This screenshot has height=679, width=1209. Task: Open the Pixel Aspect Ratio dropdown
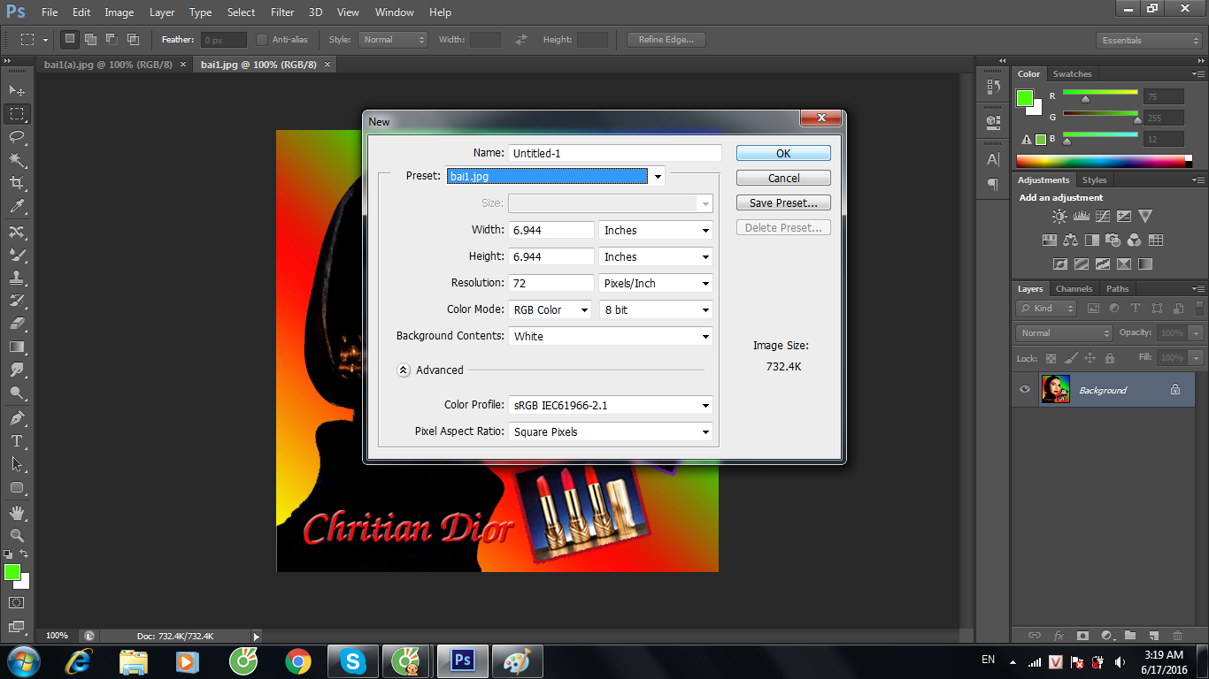[x=611, y=431]
